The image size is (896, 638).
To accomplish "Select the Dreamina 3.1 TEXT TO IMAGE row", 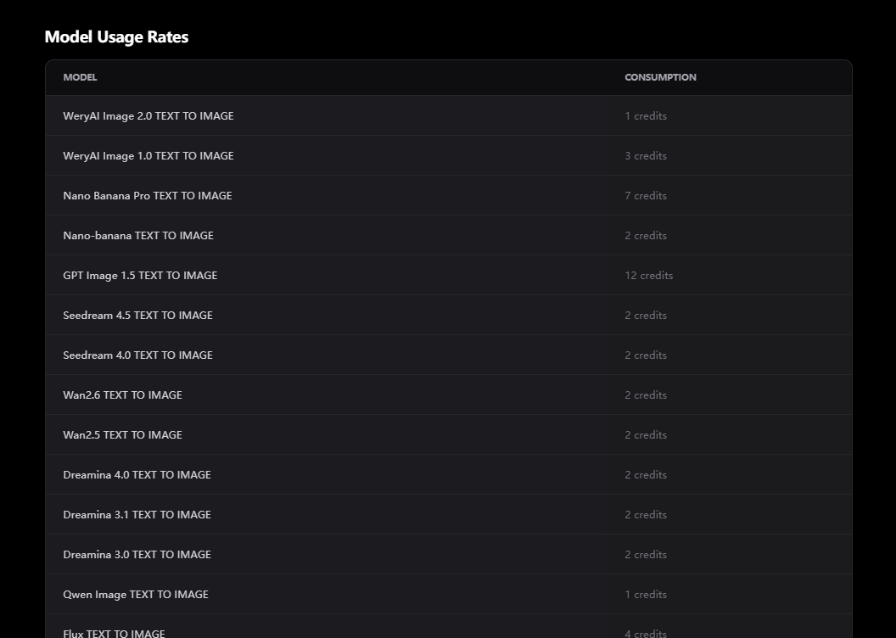I will pos(449,515).
